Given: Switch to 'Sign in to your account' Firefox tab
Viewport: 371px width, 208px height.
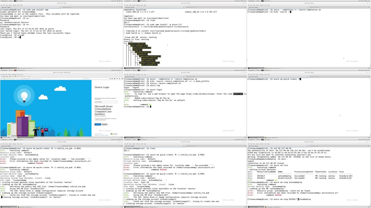Looking at the screenshot, I should coord(21,77).
